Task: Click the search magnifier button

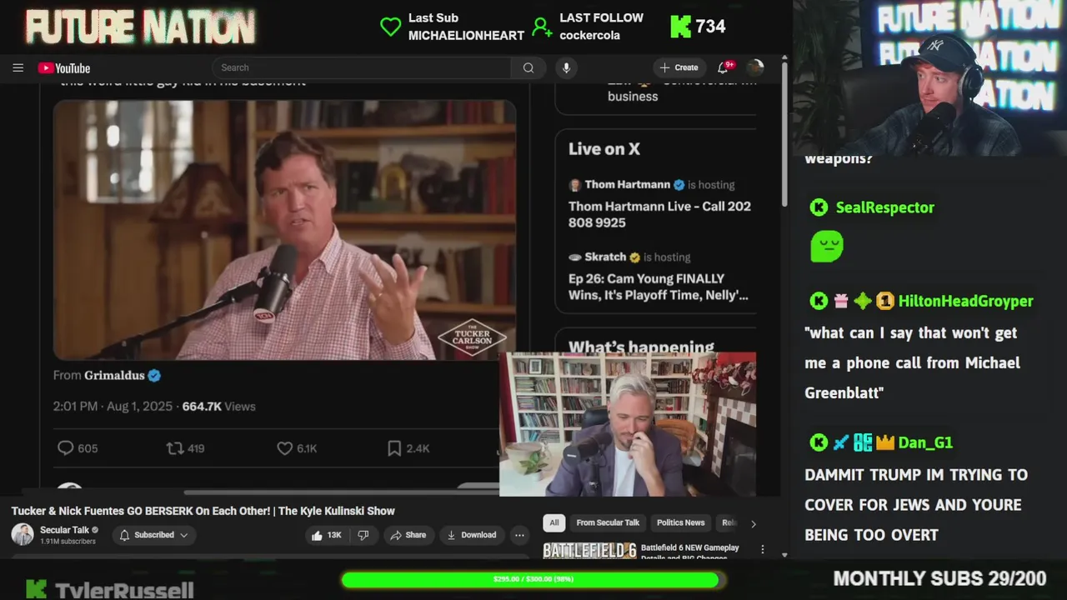Action: coord(528,67)
